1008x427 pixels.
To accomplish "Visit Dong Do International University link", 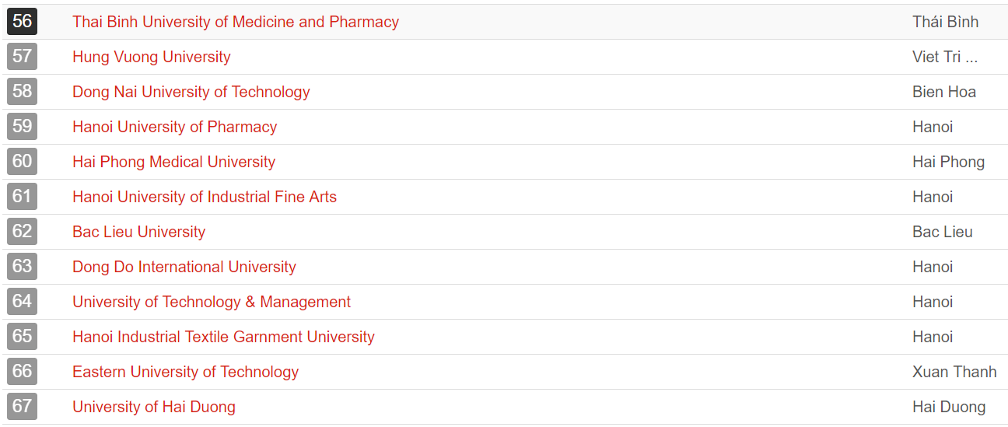I will (184, 267).
